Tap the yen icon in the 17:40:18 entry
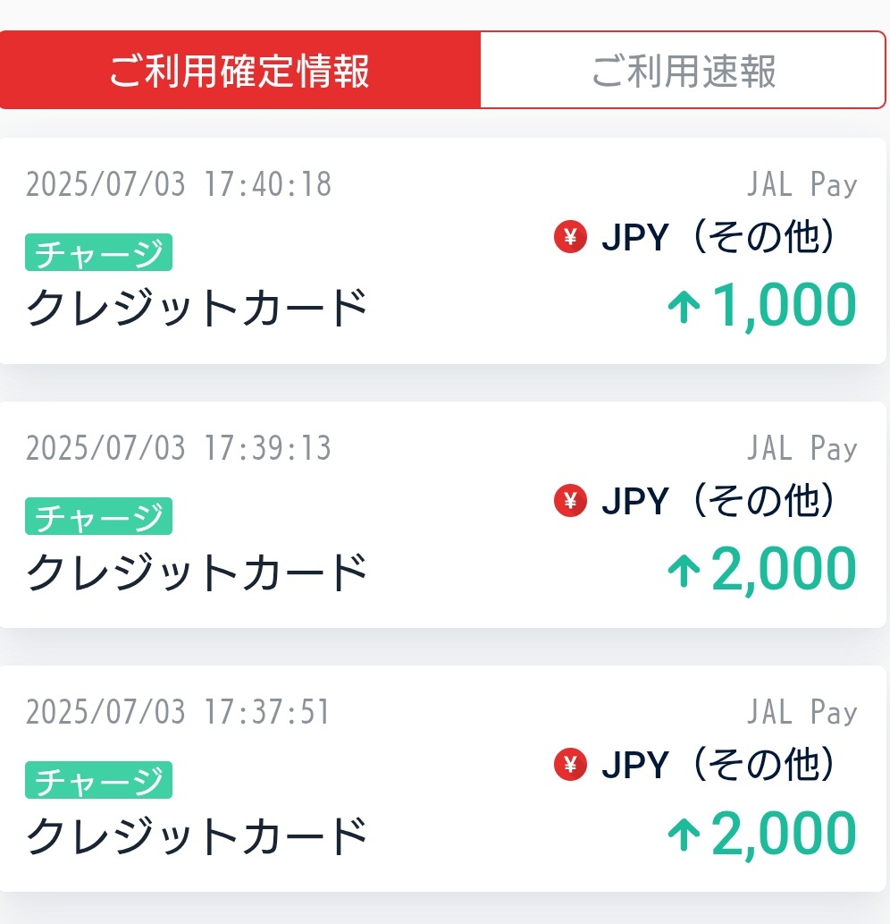 [x=570, y=236]
